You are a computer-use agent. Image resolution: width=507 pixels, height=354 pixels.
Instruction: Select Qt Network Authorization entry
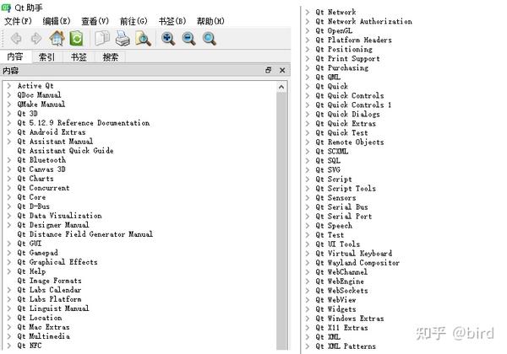click(x=363, y=21)
